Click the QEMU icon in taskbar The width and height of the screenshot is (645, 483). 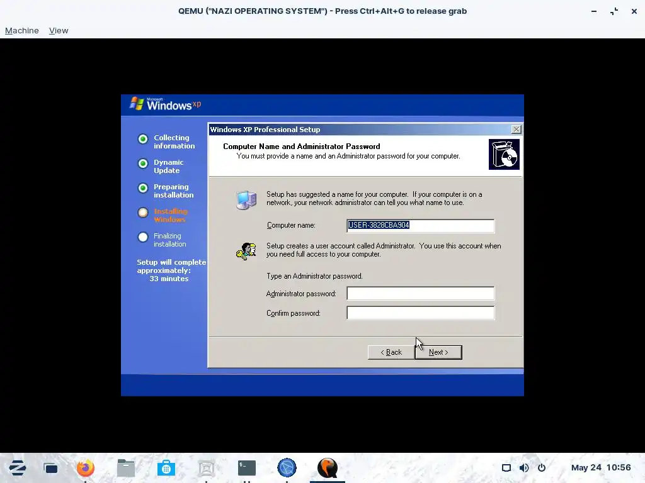click(x=328, y=468)
